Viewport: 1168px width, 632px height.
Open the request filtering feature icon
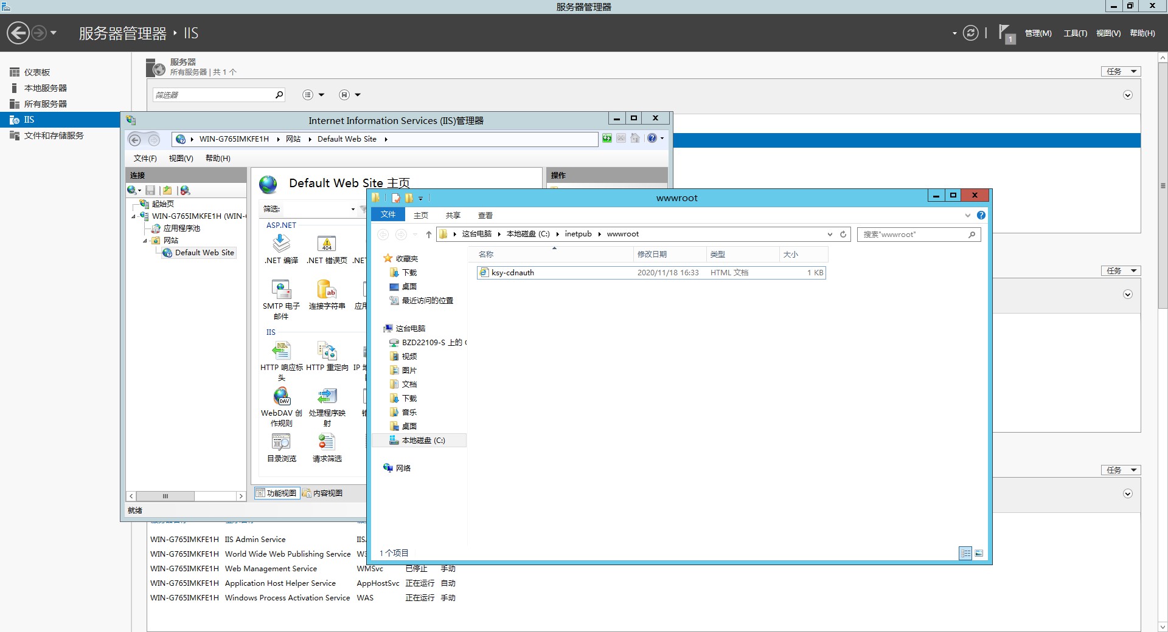[327, 442]
